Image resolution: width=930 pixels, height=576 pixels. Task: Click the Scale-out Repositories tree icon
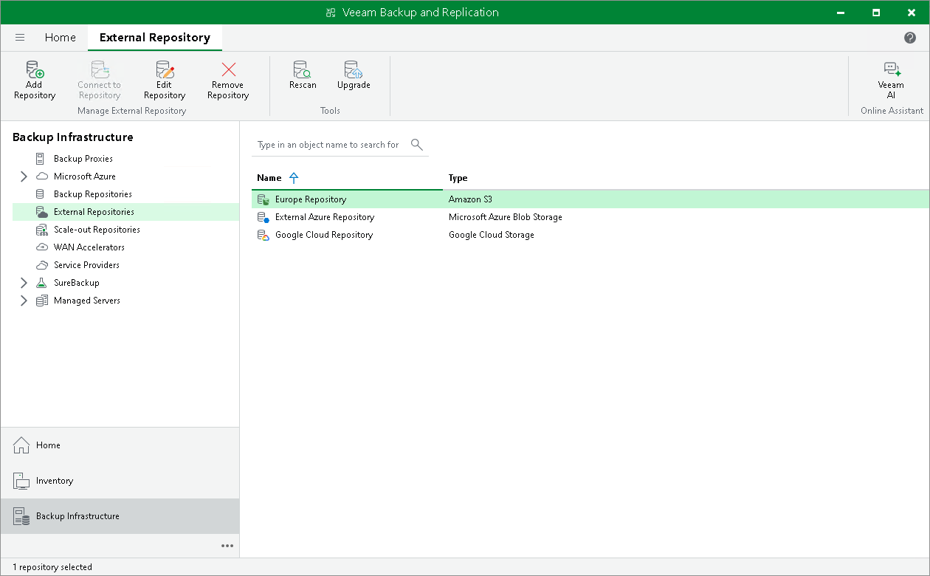coord(41,230)
